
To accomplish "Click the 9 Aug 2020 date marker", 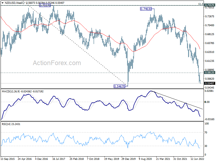I will pos(145,159).
